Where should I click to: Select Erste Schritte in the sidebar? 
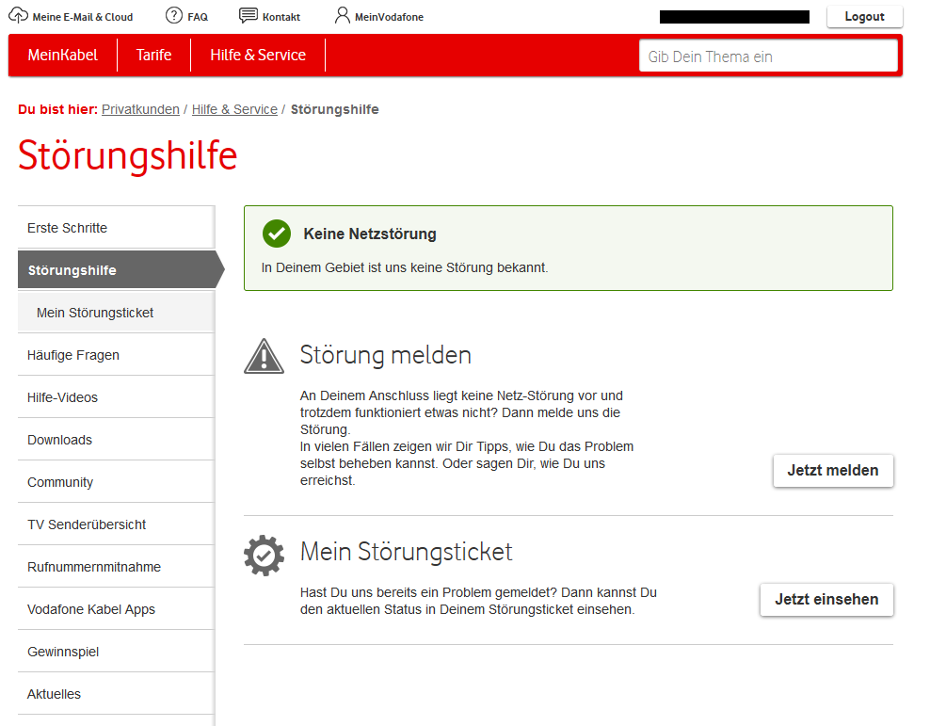click(x=117, y=228)
